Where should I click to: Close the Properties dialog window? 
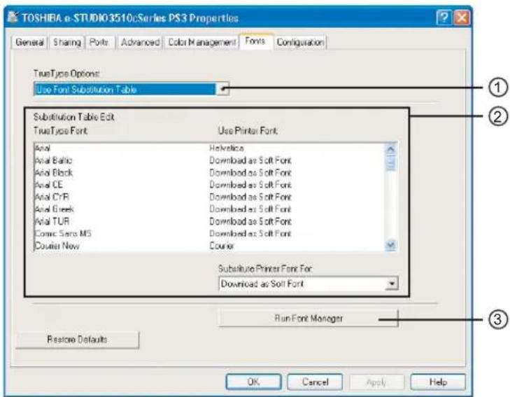tap(462, 18)
